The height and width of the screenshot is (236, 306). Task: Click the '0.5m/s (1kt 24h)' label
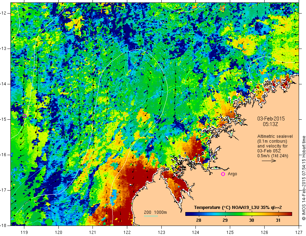[273, 156]
